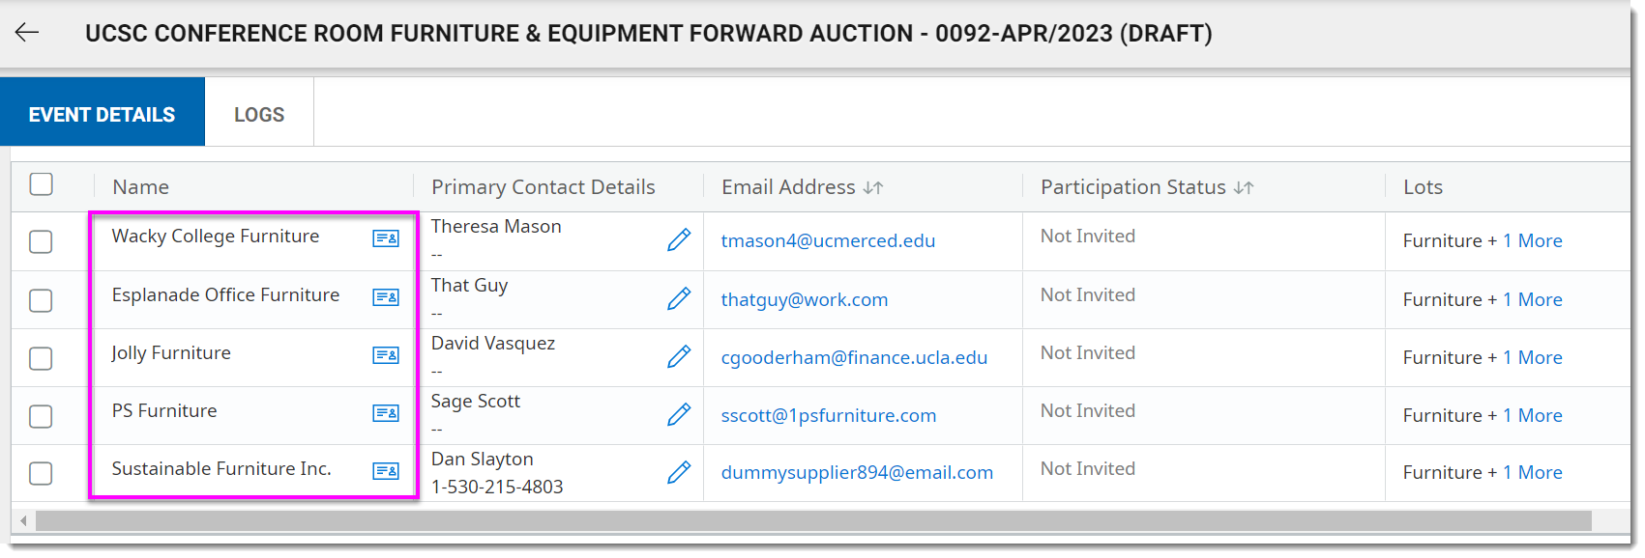Select PS Furniture row checkbox

(41, 416)
